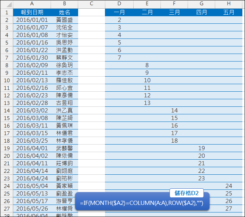Click name cell 才怡安
This screenshot has width=245, height=217.
[65, 35]
